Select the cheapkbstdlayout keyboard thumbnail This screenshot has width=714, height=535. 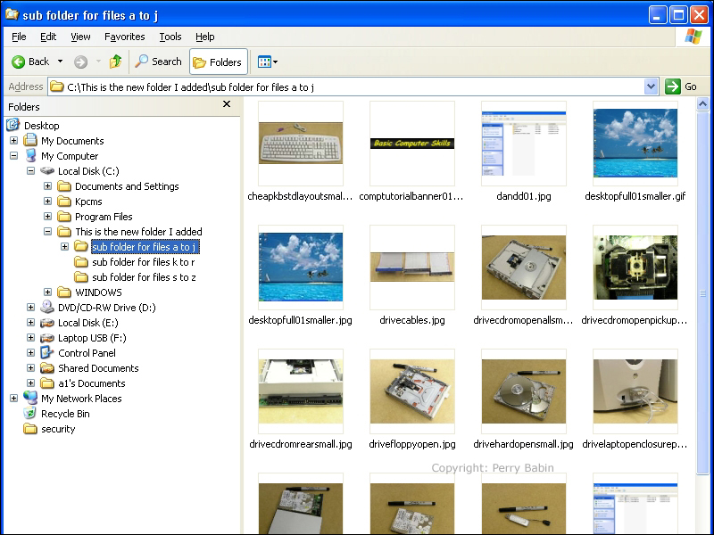[301, 144]
